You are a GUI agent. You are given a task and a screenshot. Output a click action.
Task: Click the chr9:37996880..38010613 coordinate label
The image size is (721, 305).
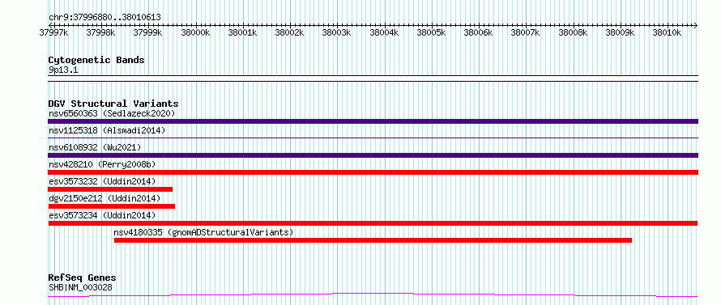(x=105, y=17)
